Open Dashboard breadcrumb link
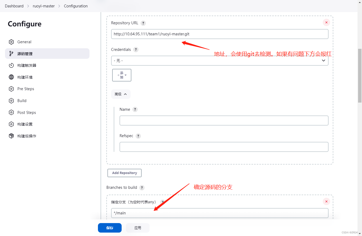This screenshot has width=362, height=236. [x=14, y=6]
